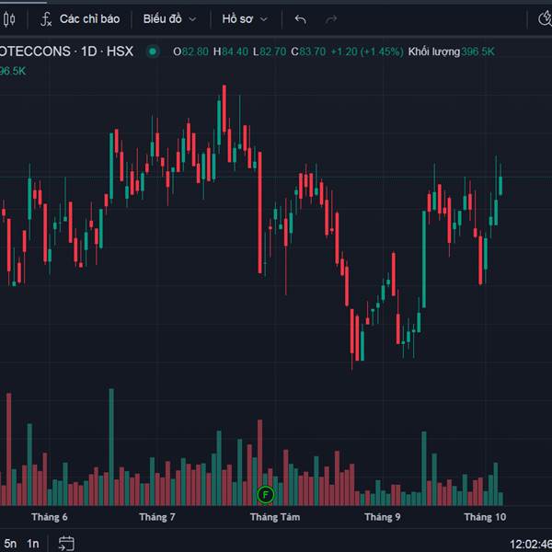The width and height of the screenshot is (552, 552).
Task: Click the clock time display 12:02:46
Action: tap(530, 544)
